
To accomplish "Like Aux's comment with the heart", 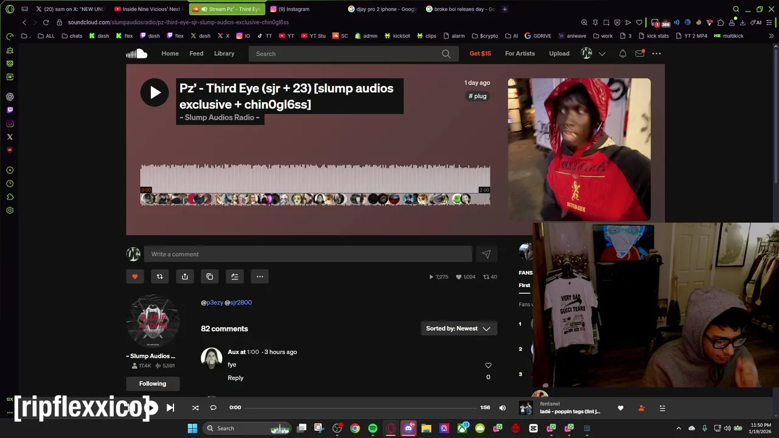I will point(488,365).
